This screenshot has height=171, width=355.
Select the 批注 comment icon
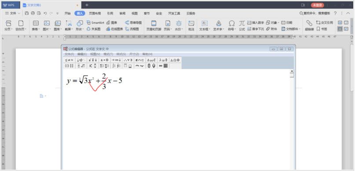coord(191,25)
